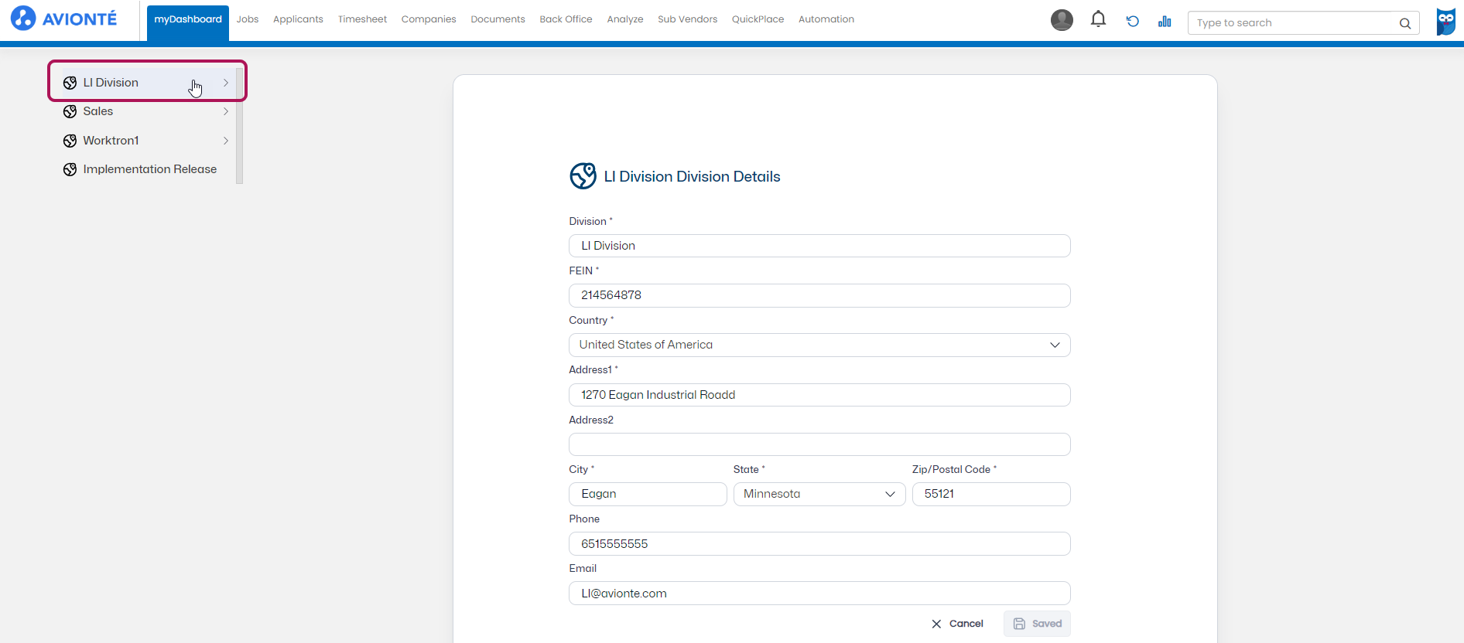Click the Worktron1 globe icon
Image resolution: width=1464 pixels, height=643 pixels.
click(70, 141)
